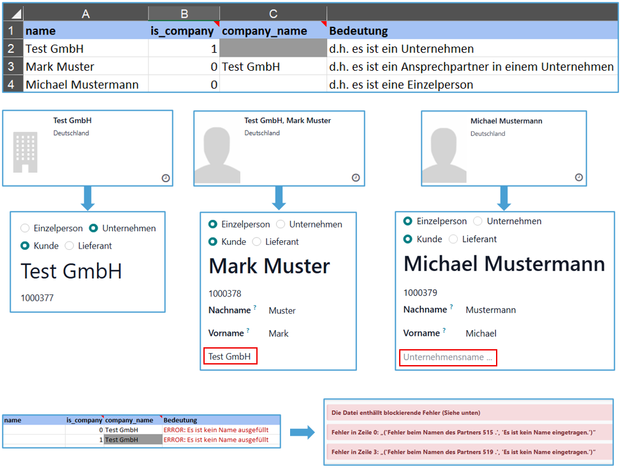This screenshot has width=621, height=469.
Task: Open the Test GmbH company field in Mark Muster form
Action: [x=230, y=356]
